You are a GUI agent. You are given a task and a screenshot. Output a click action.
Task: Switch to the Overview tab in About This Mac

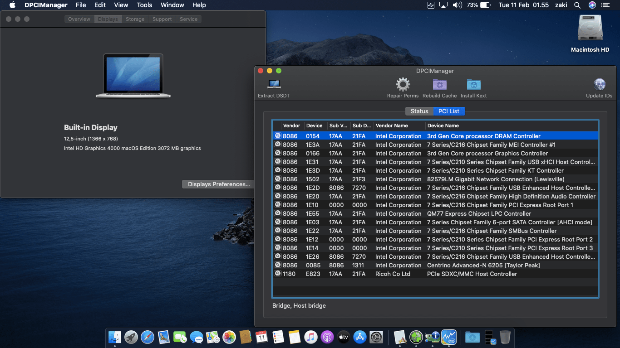79,19
